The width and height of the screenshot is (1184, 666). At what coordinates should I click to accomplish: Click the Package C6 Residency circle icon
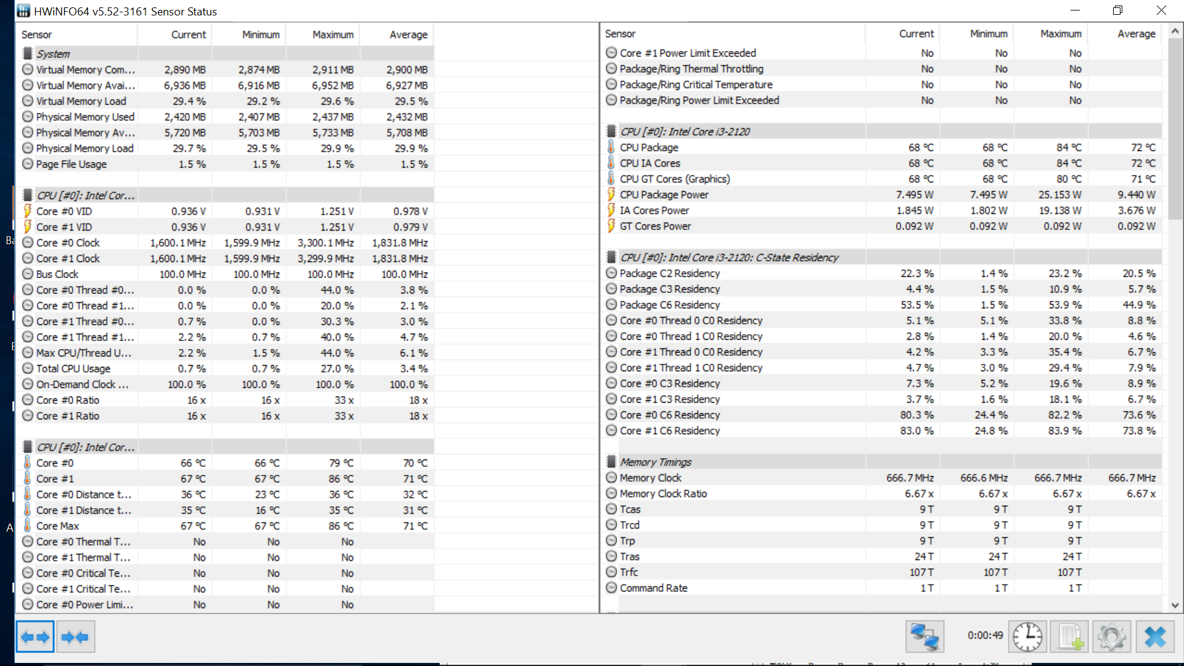611,305
